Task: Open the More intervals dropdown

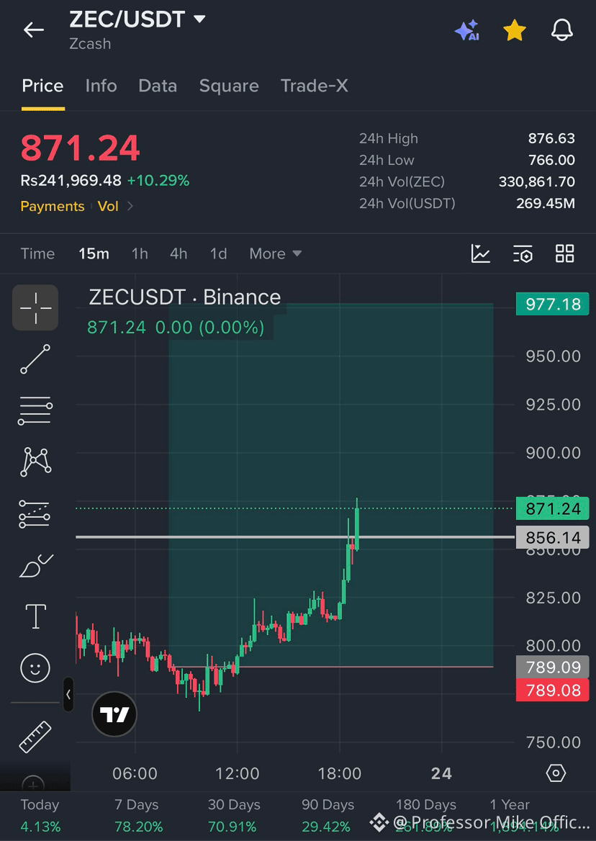Action: (276, 253)
